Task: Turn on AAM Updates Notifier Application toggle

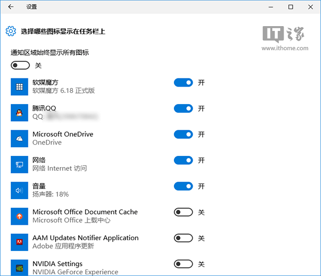Action: [x=183, y=238]
